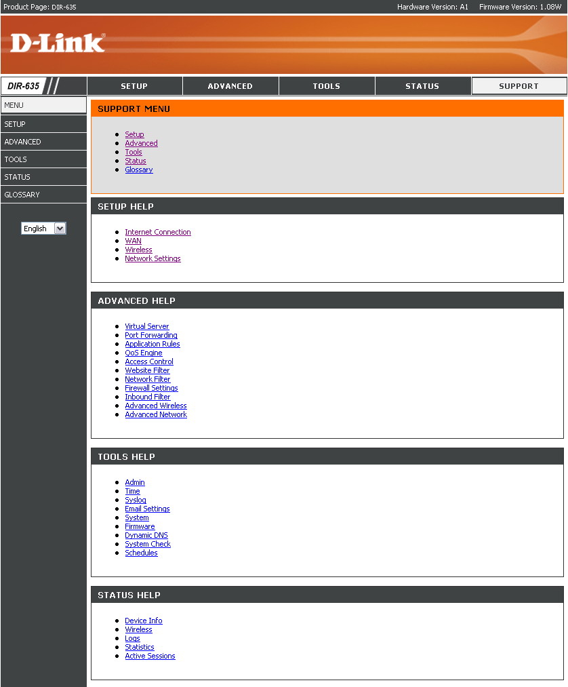Open the Statistics help link
Screen dimensions: 568x687
pos(139,647)
